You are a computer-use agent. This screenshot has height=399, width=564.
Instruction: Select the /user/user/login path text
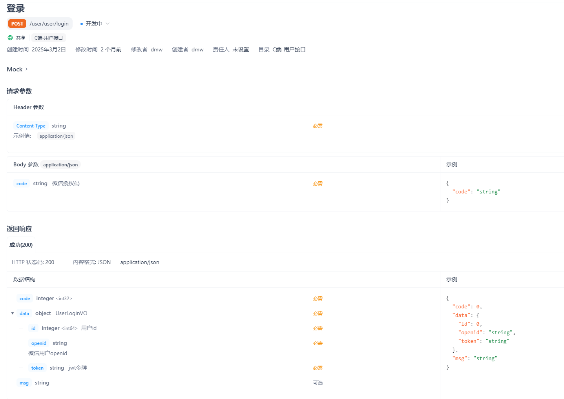49,24
